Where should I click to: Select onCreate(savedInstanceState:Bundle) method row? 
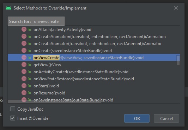(x=94, y=51)
